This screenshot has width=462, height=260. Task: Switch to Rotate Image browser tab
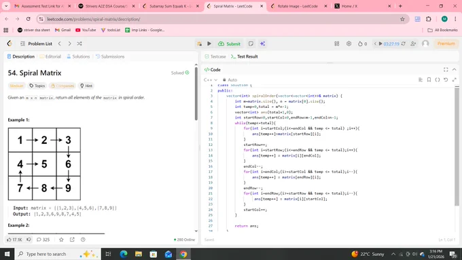298,6
